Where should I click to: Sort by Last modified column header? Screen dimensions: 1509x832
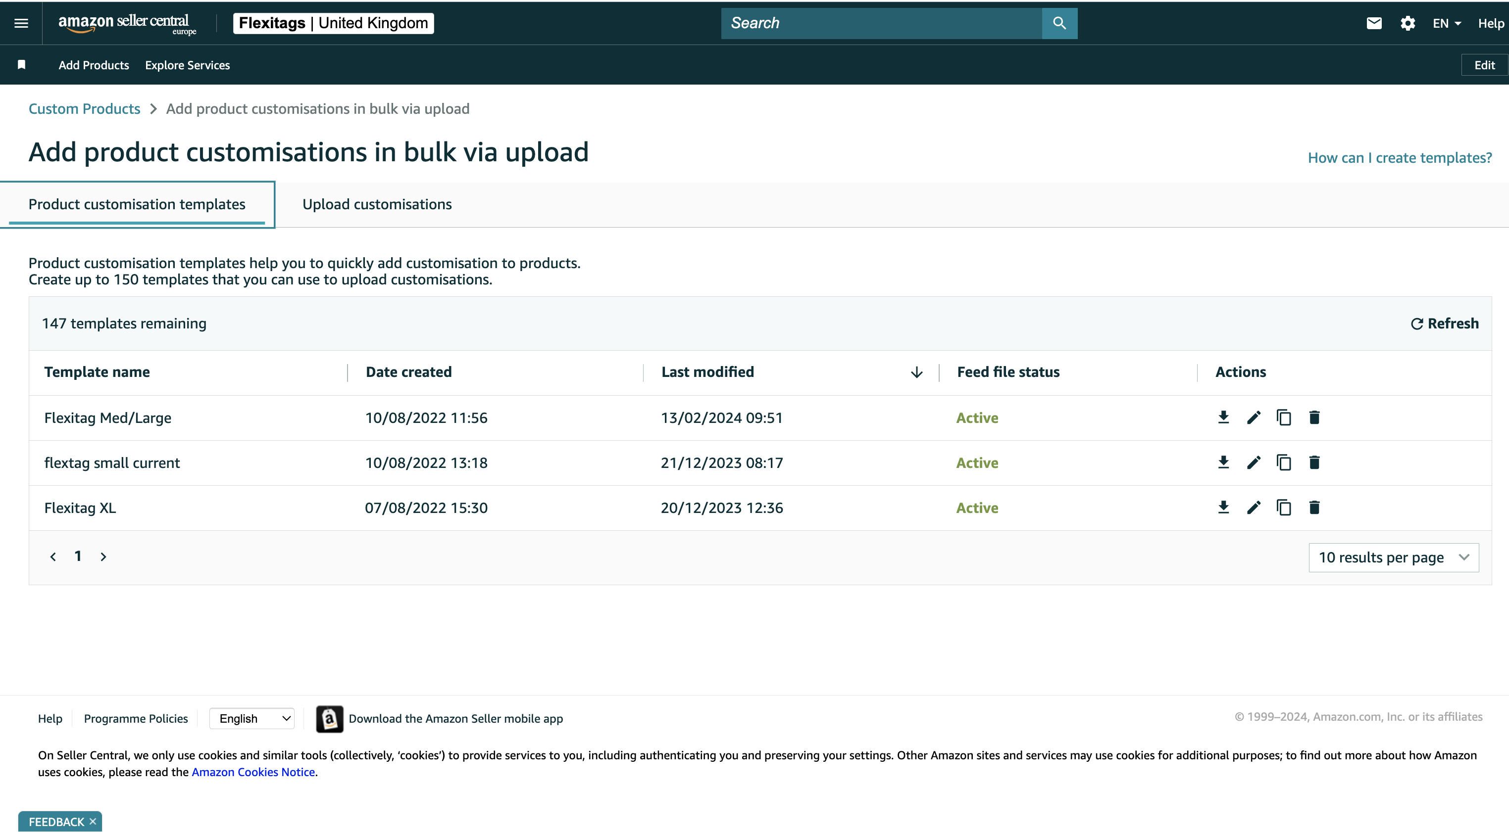[707, 372]
